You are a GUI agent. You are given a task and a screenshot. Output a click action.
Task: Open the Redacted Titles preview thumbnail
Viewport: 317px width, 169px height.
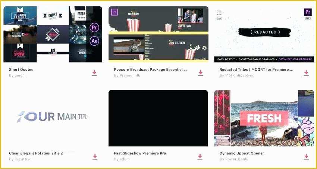(264, 34)
